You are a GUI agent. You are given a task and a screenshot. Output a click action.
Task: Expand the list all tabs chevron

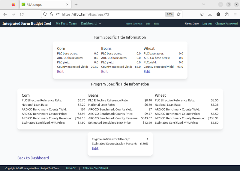point(204,5)
